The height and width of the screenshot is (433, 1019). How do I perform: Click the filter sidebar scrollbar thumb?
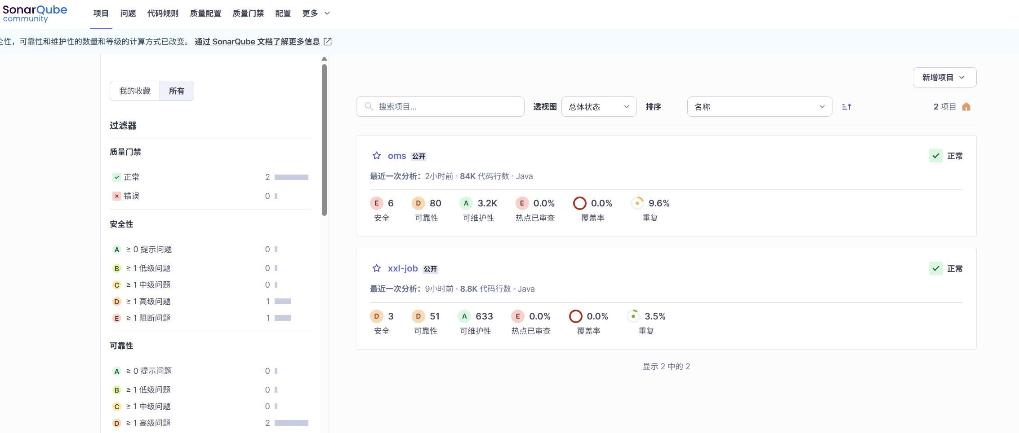[324, 140]
